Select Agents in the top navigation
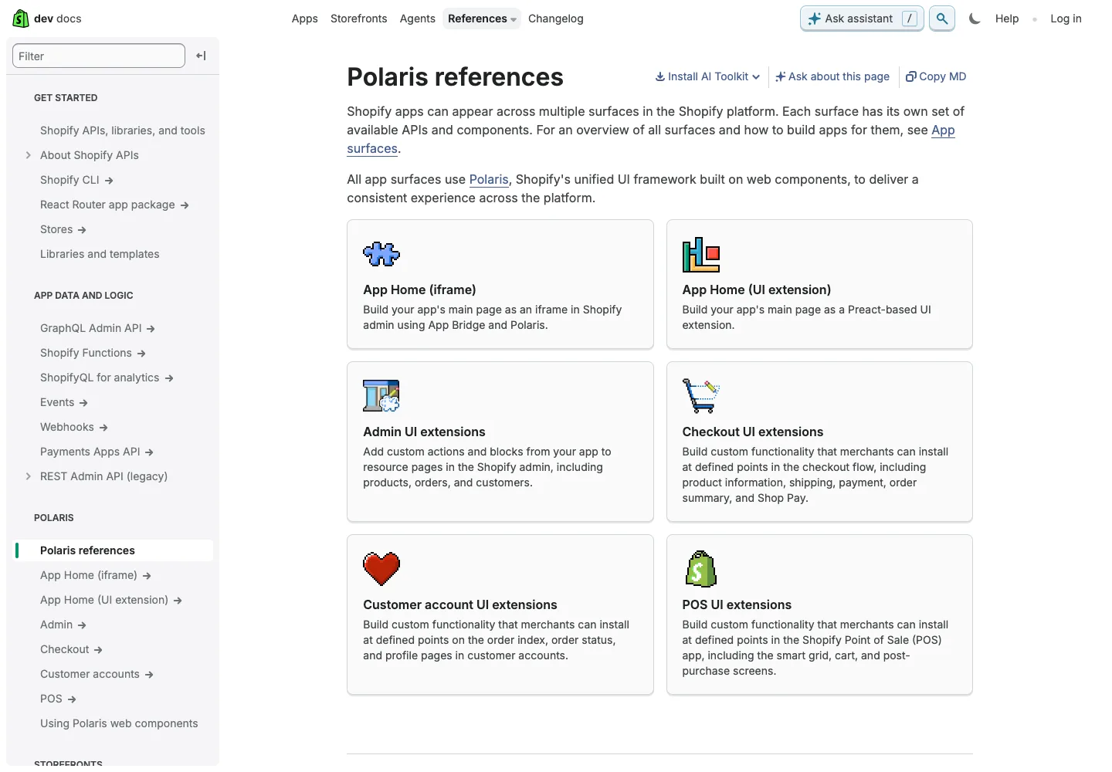1112x772 pixels. (x=418, y=19)
